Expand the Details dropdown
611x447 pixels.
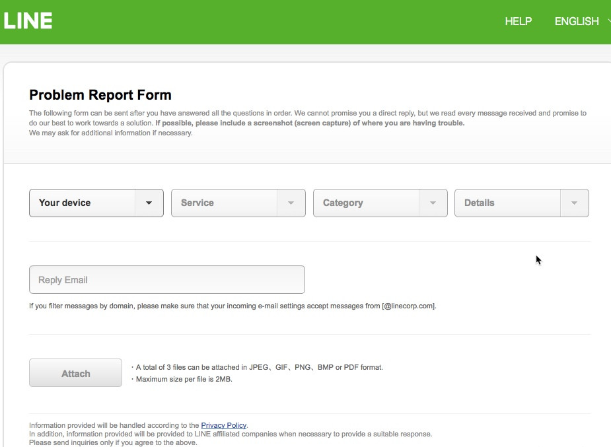point(508,203)
